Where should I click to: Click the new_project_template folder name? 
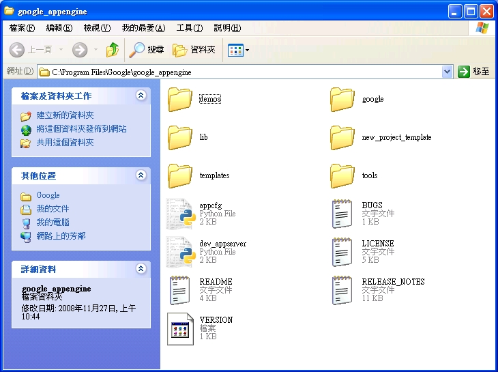click(x=396, y=138)
